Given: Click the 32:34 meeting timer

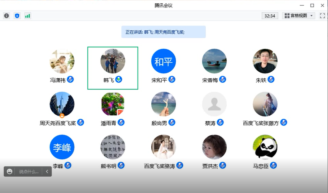Looking at the screenshot, I should click(270, 16).
